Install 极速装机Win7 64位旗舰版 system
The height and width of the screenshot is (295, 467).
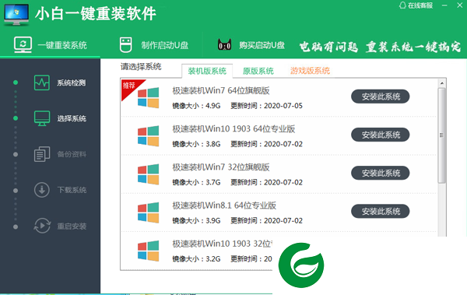tap(381, 97)
